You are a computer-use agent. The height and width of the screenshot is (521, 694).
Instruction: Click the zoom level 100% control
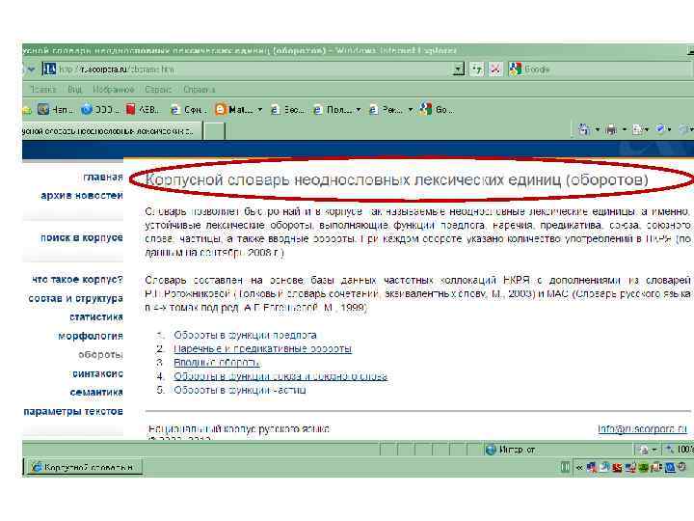pos(681,450)
